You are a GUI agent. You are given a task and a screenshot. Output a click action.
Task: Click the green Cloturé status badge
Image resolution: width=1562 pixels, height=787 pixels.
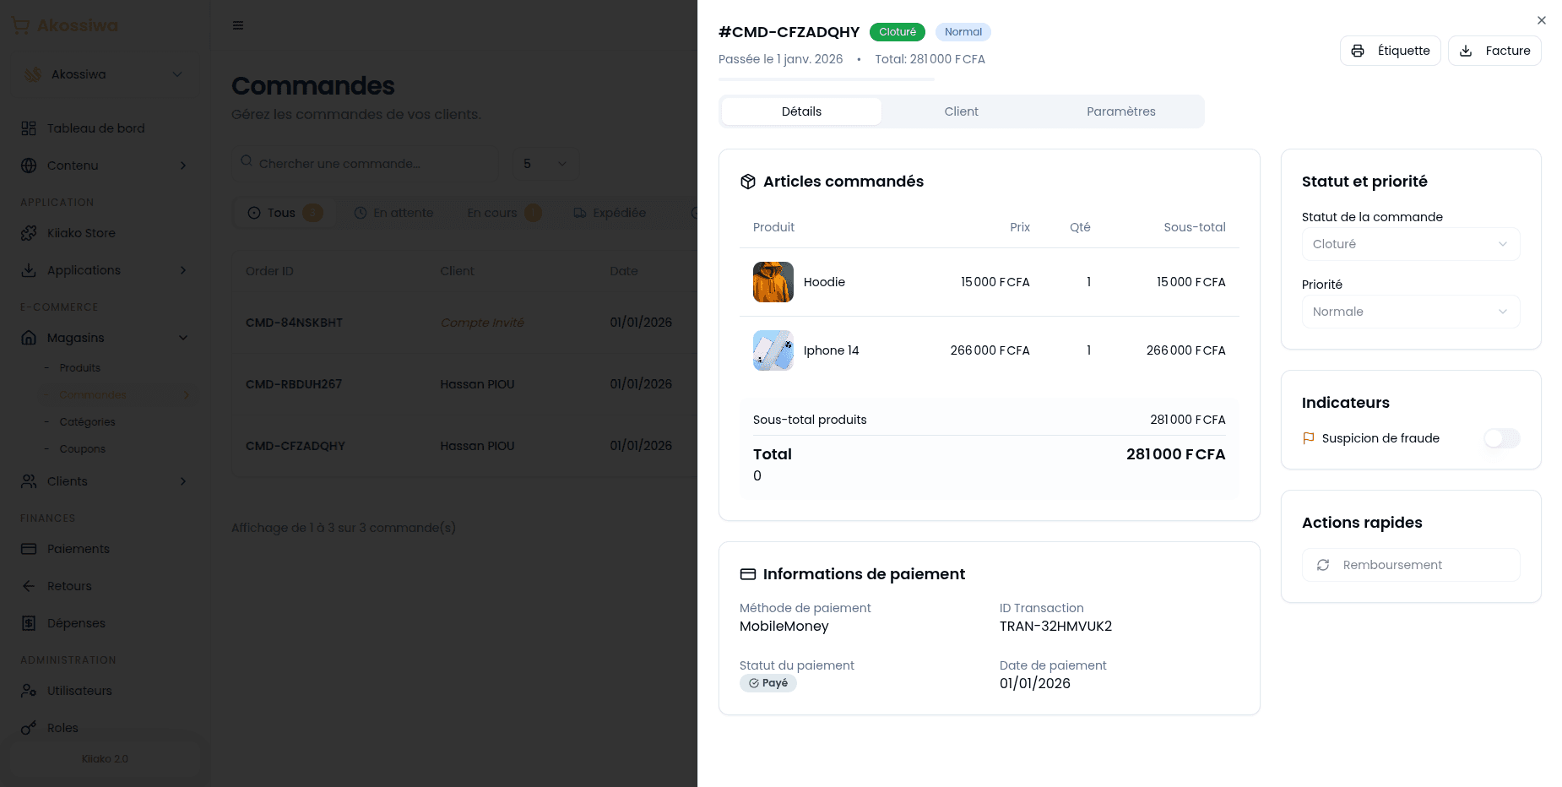click(x=898, y=32)
